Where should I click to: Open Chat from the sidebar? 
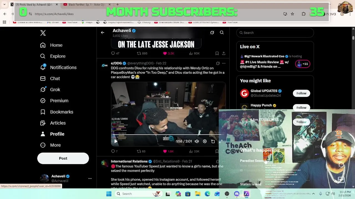[x=50, y=78]
